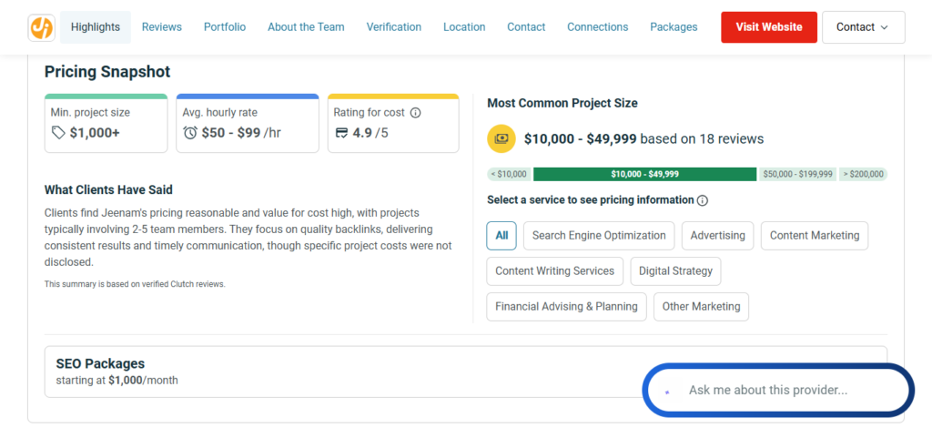Click the Pricing Snapshot heading
This screenshot has height=438, width=932.
(107, 72)
